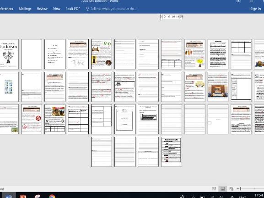
Task: Select the page with the framed certificate box
Action: click(x=125, y=119)
